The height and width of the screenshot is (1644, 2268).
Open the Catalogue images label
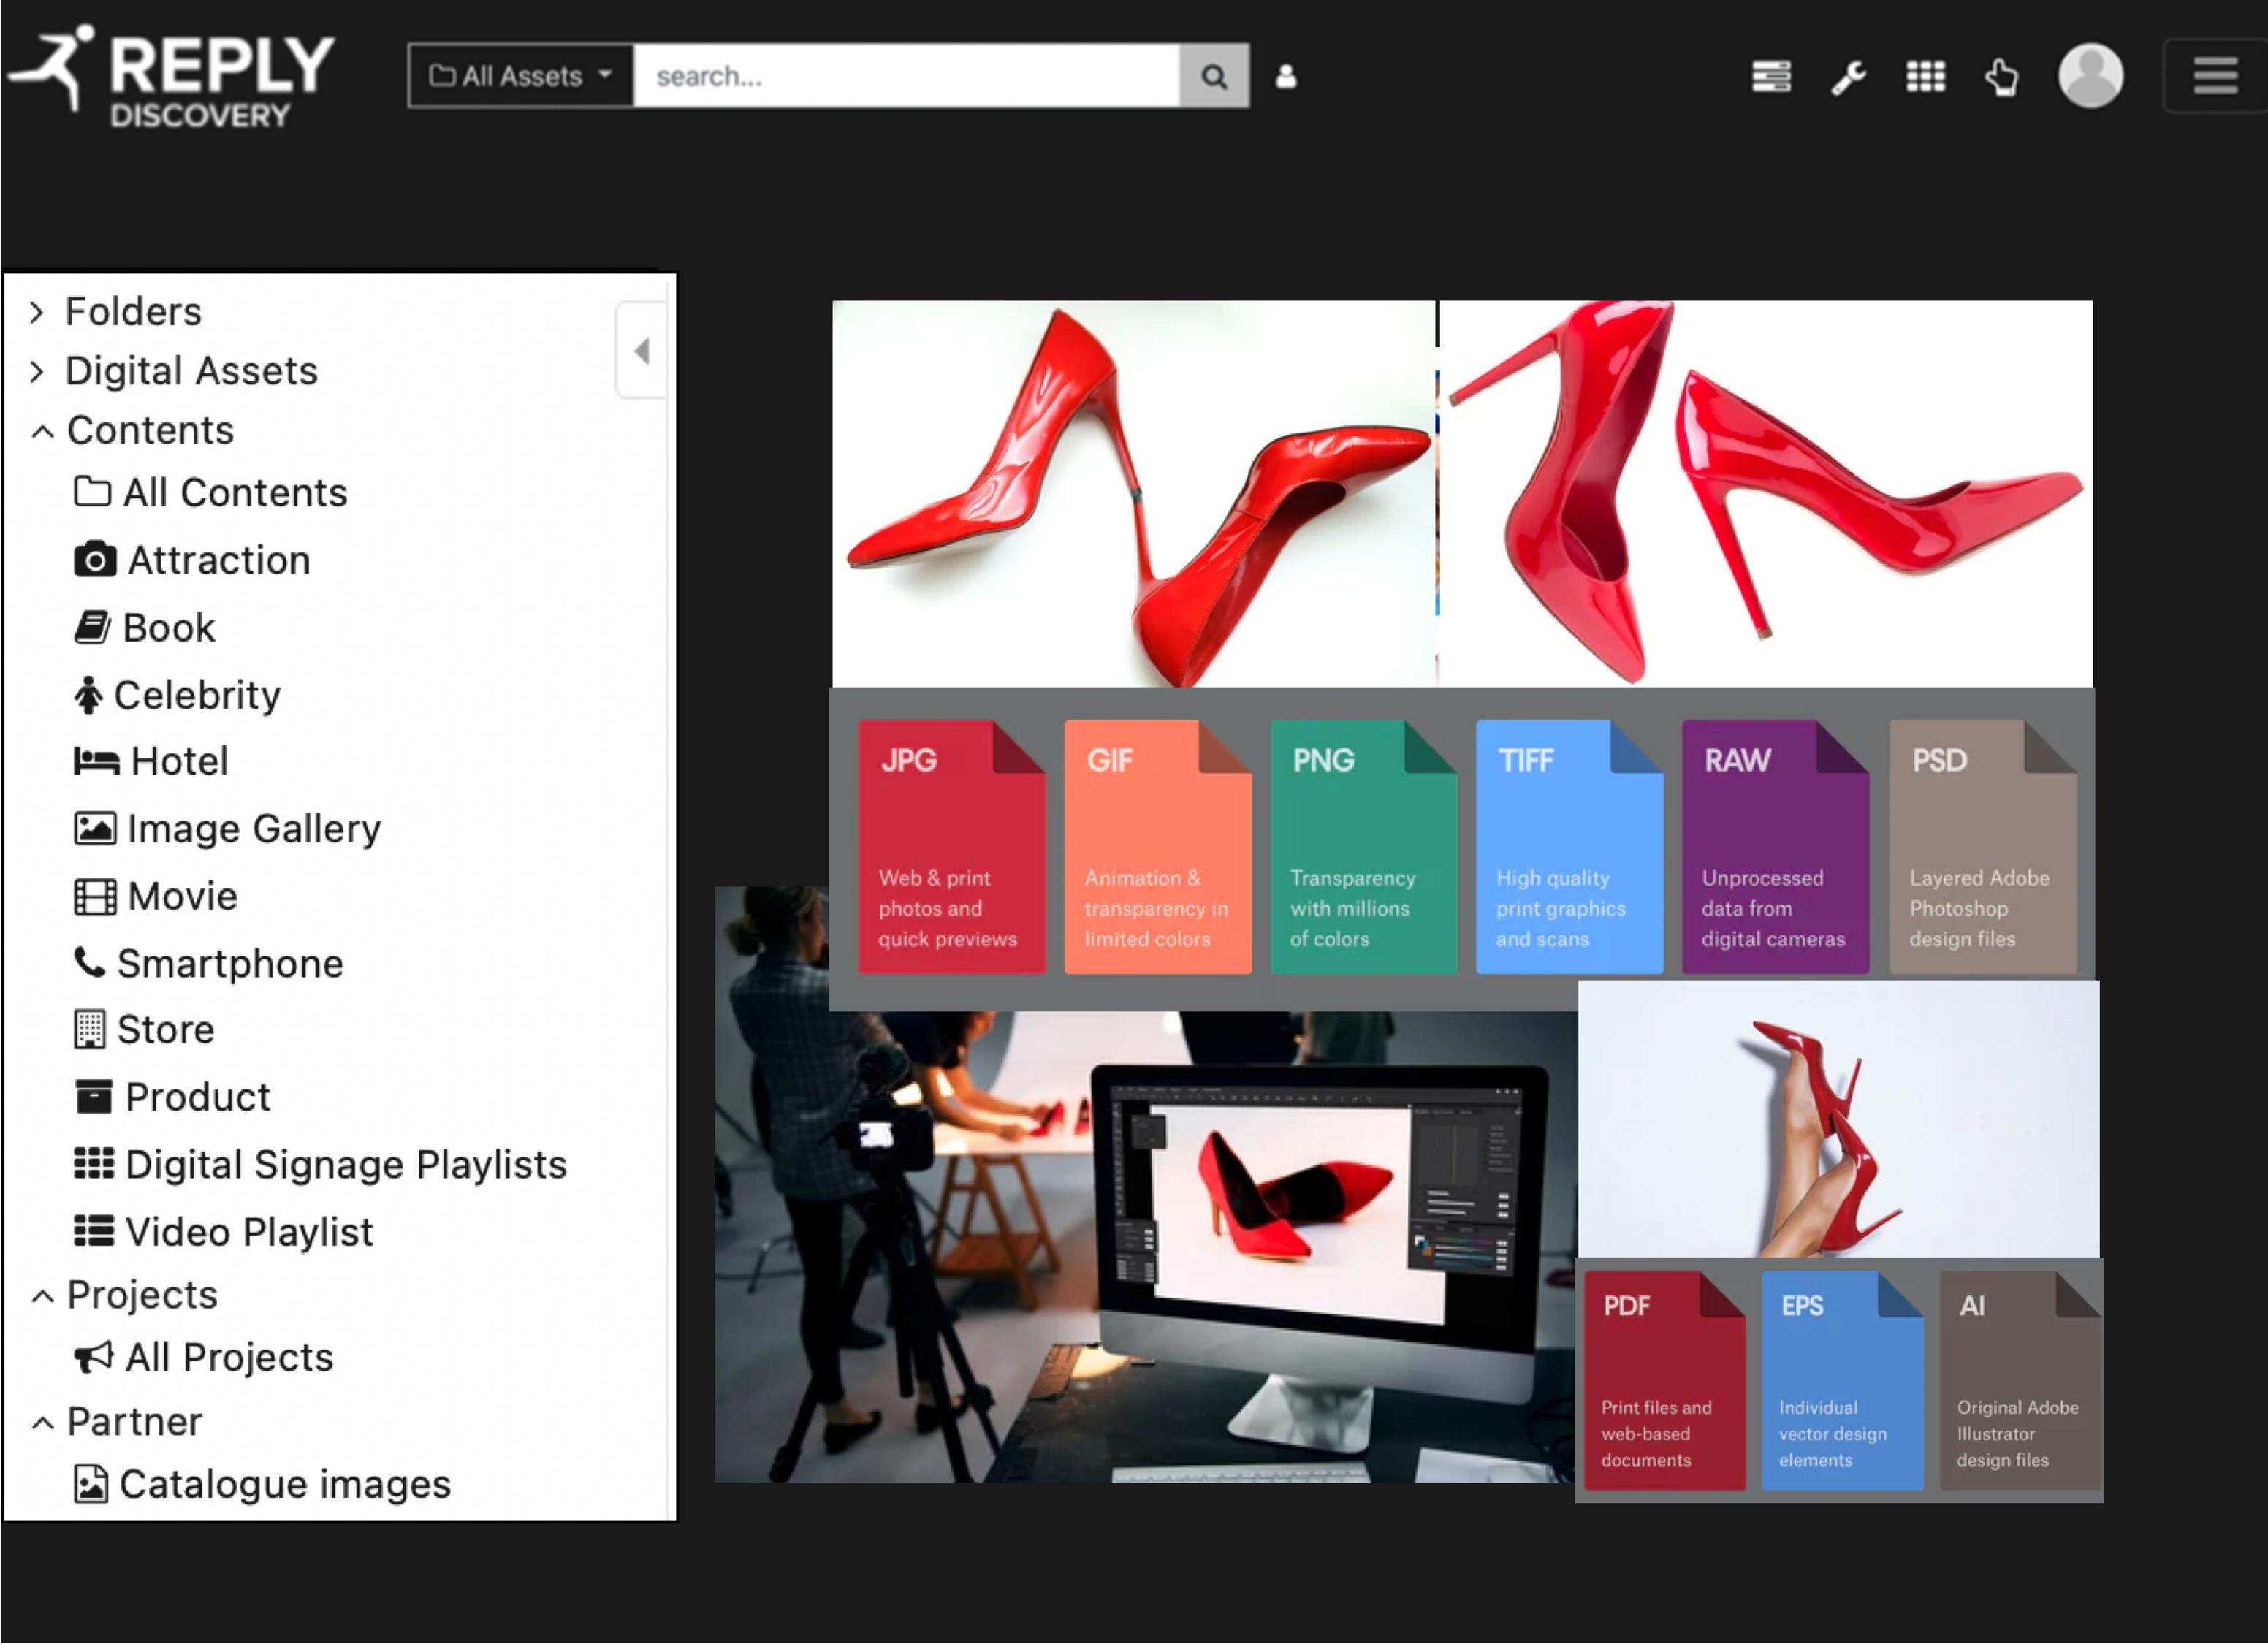coord(285,1484)
